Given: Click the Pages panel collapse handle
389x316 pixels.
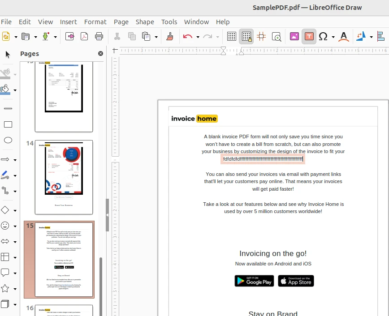Looking at the screenshot, I should pyautogui.click(x=107, y=215).
